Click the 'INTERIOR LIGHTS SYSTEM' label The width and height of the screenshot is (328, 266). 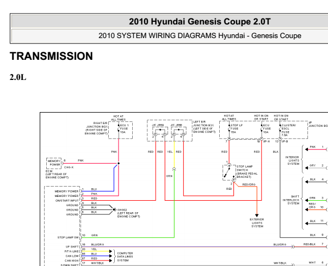coord(292,160)
